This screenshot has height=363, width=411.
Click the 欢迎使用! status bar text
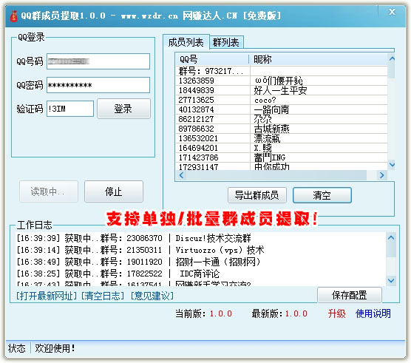(55, 348)
